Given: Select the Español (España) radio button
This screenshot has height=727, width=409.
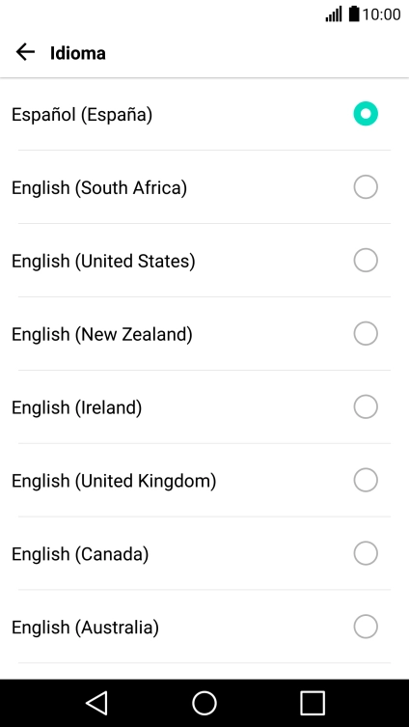Looking at the screenshot, I should tap(366, 114).
